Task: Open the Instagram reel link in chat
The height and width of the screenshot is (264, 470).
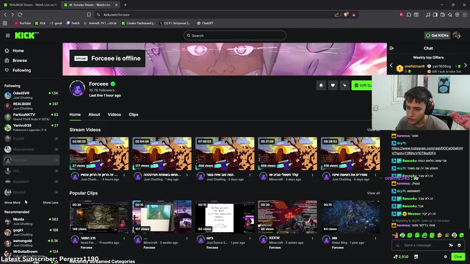Action: coord(427,151)
